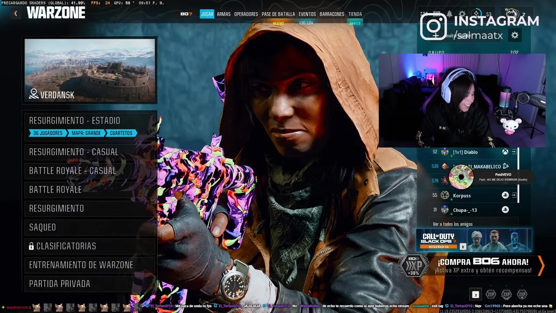Open the OPERADORES tab
Image resolution: width=556 pixels, height=313 pixels.
246,14
